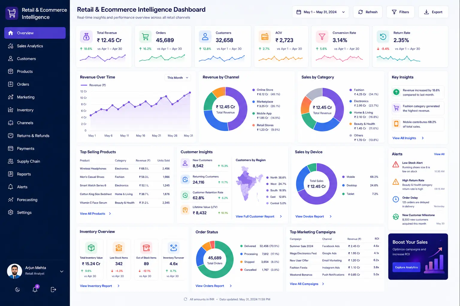Click the Beauty & Health legend dot
Image resolution: width=460 pixels, height=306 pixels.
(x=351, y=124)
